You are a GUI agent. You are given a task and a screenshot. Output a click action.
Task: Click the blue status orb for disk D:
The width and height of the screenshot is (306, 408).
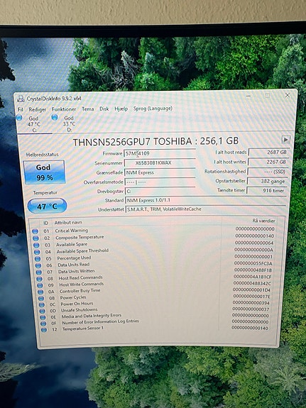55,117
